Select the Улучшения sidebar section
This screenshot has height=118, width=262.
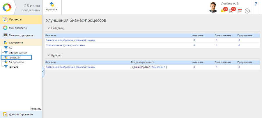pyautogui.click(x=16, y=43)
